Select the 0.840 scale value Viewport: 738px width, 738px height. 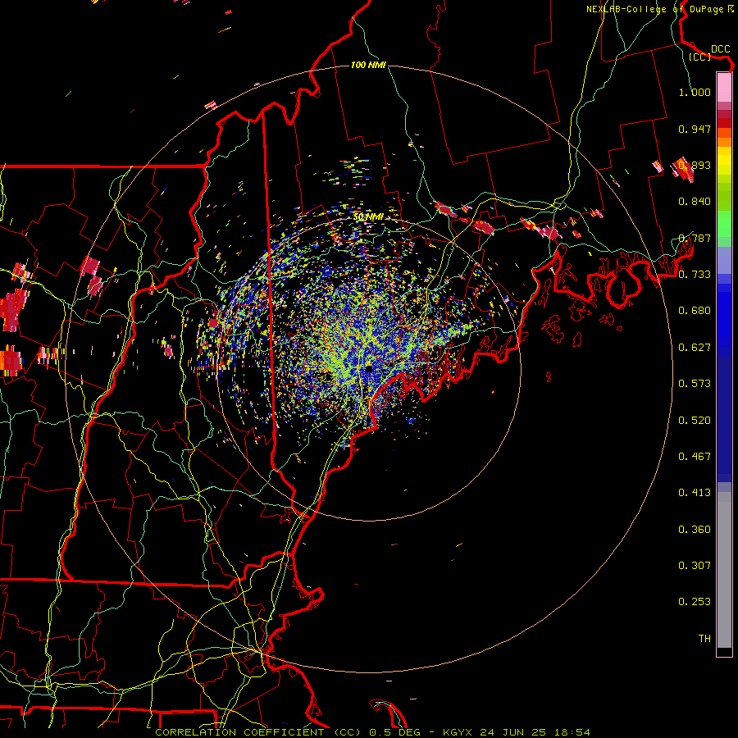pyautogui.click(x=695, y=202)
